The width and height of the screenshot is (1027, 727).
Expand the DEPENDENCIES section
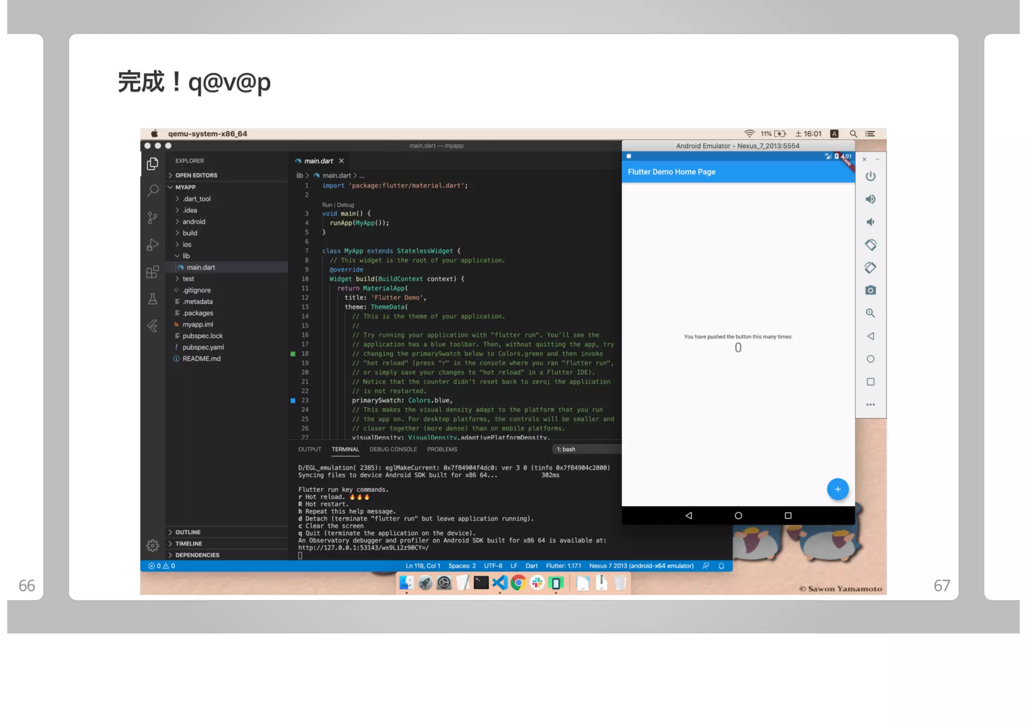click(227, 555)
